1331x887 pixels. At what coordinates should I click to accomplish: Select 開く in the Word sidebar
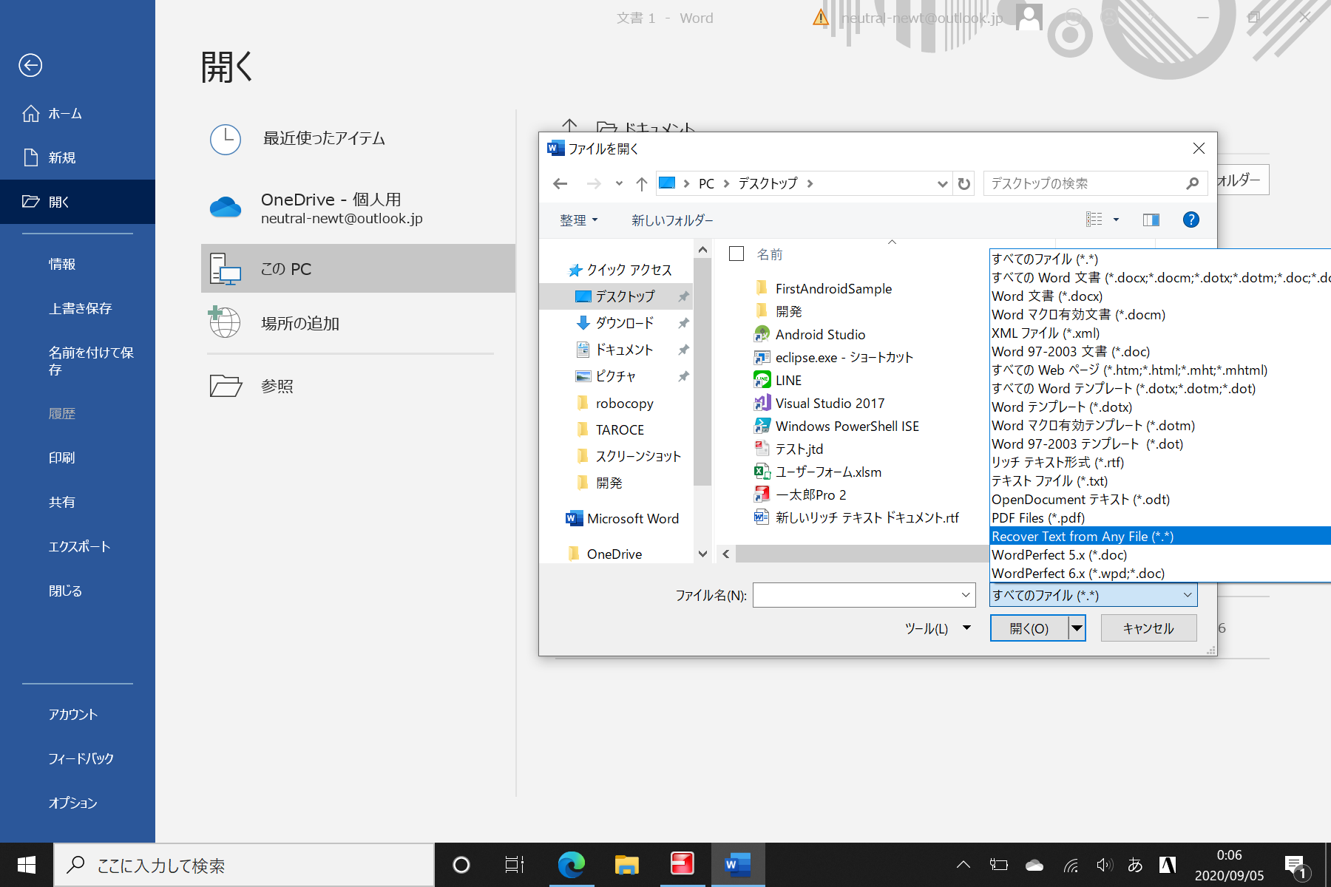(78, 202)
